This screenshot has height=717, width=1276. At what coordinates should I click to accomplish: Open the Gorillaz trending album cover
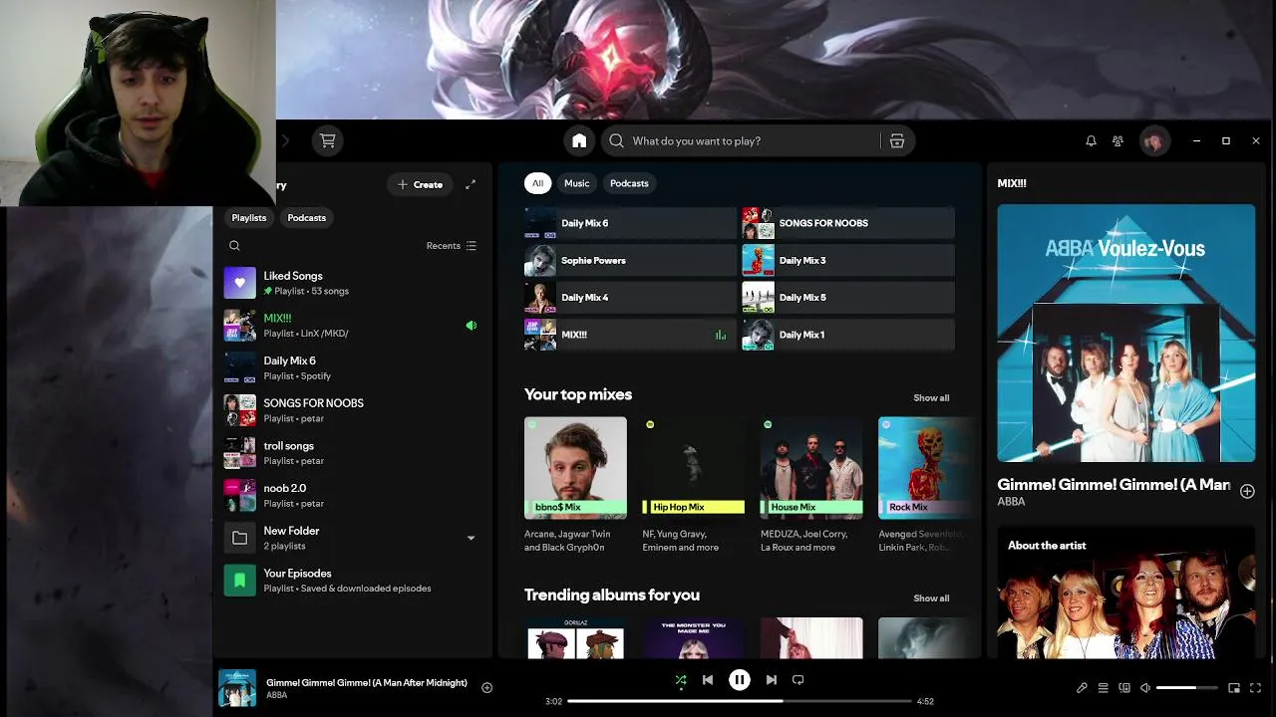[576, 637]
